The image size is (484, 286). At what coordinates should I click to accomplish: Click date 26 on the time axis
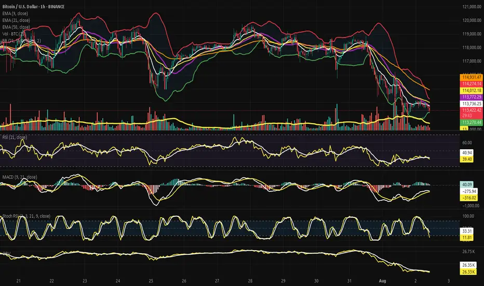tap(184, 281)
